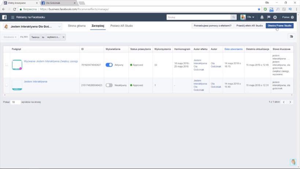Screen dimensions: 300x169
Task: Click the Jestem Interaktywna effect thumbnail
Action: tap(17, 85)
